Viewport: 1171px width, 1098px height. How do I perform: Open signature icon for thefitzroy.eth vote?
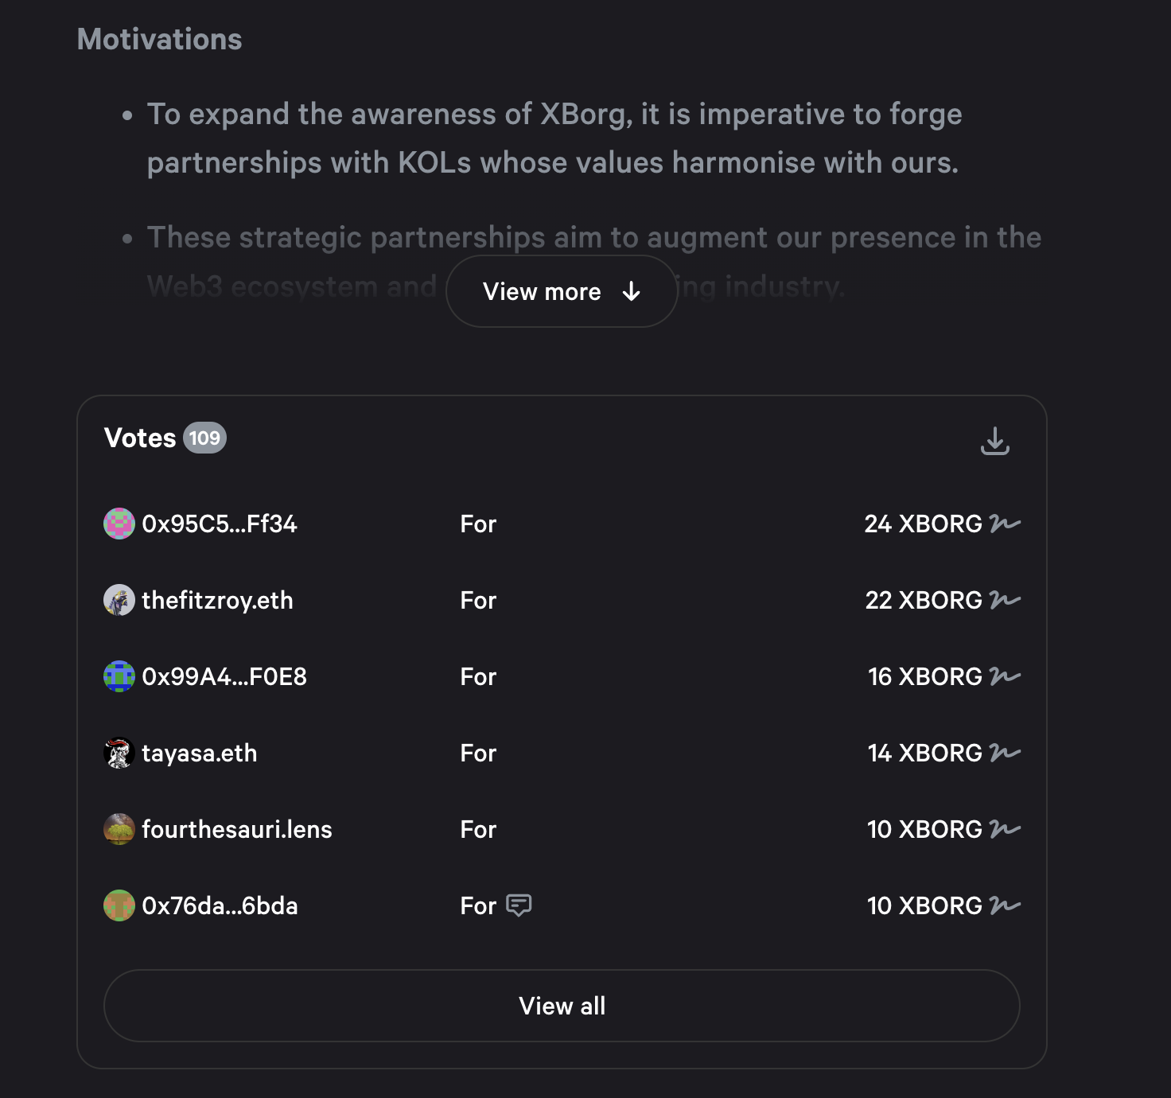(1005, 600)
